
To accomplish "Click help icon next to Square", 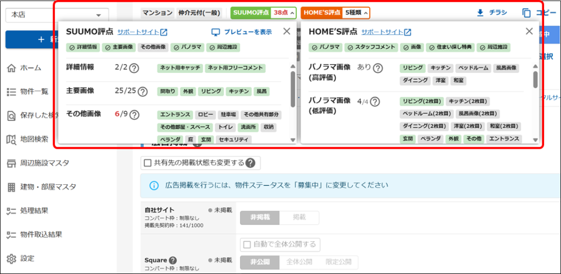I will pyautogui.click(x=173, y=260).
